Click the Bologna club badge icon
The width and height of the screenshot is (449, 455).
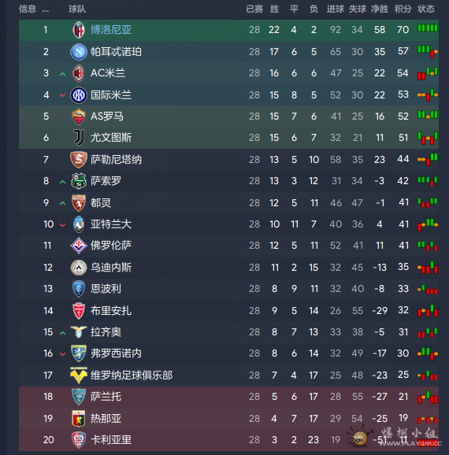pos(79,30)
